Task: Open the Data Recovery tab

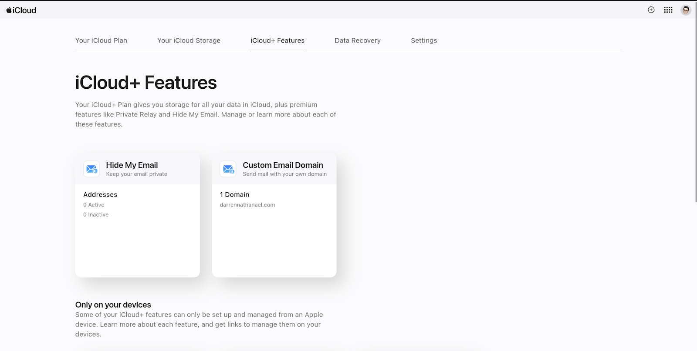Action: (358, 40)
